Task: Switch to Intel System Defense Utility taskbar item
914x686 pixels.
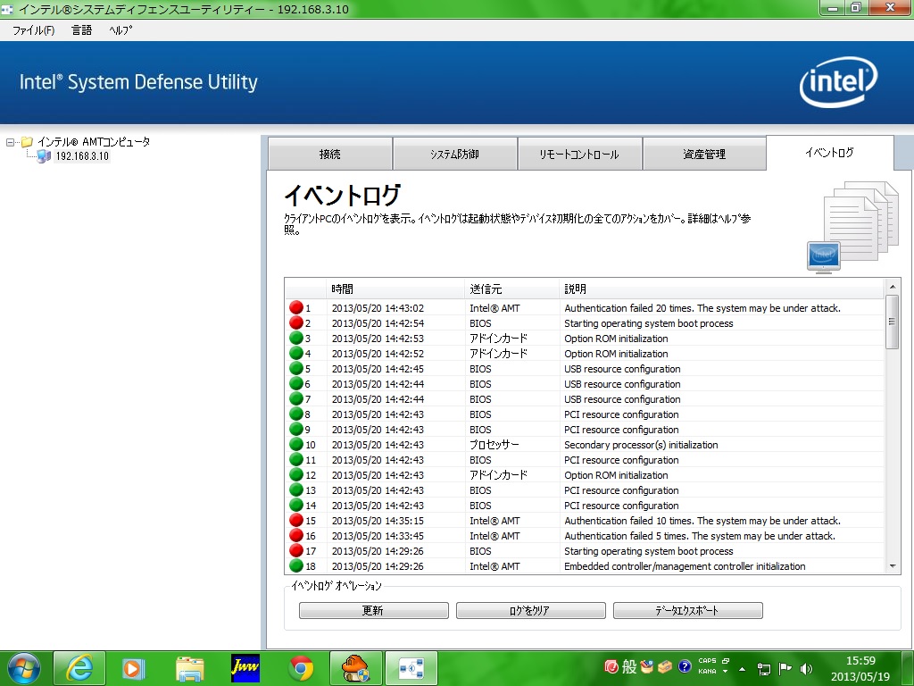Action: (411, 668)
